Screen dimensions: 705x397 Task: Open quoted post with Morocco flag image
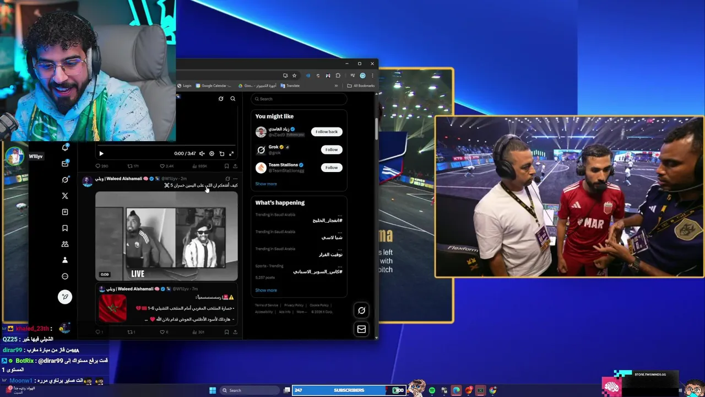click(x=166, y=304)
